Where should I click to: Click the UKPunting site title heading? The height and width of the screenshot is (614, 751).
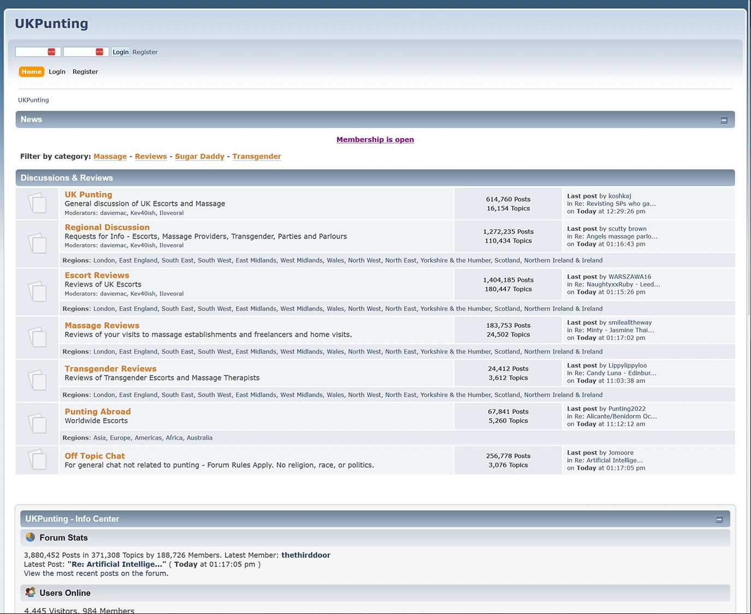coord(51,23)
